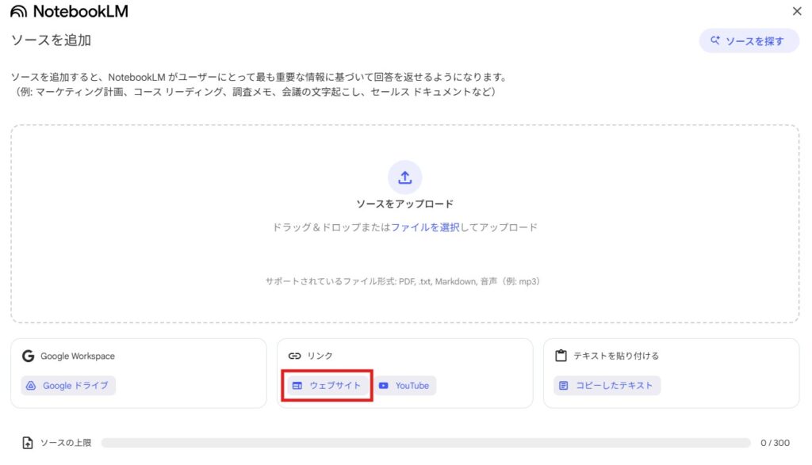Click the リンク section label

click(x=320, y=356)
